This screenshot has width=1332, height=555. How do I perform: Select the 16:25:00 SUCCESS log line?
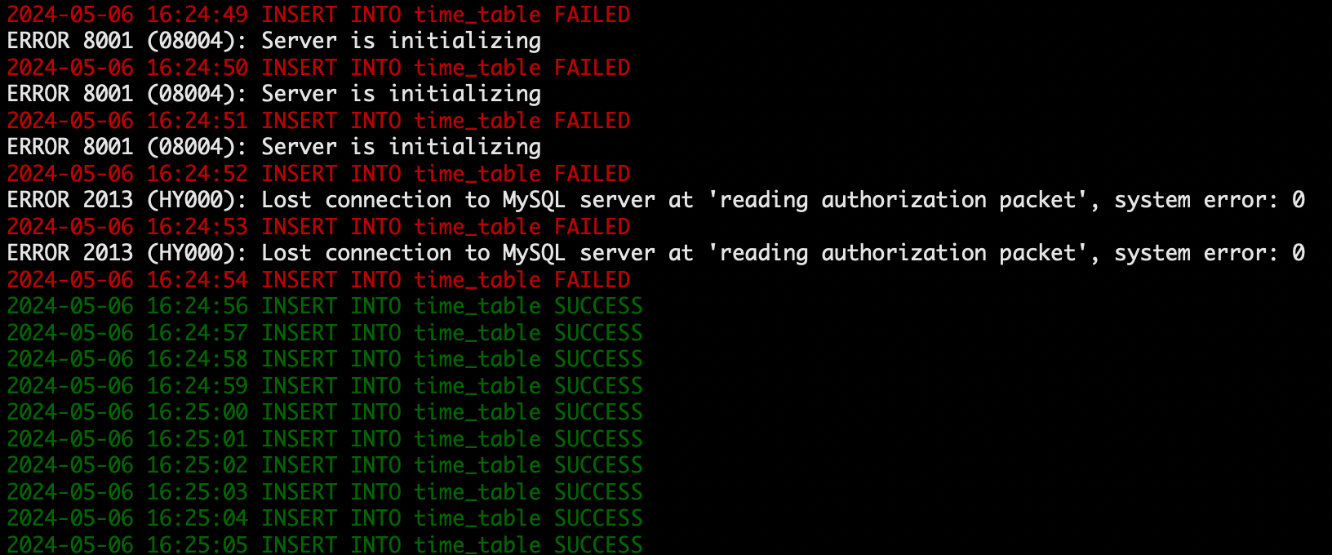coord(325,412)
